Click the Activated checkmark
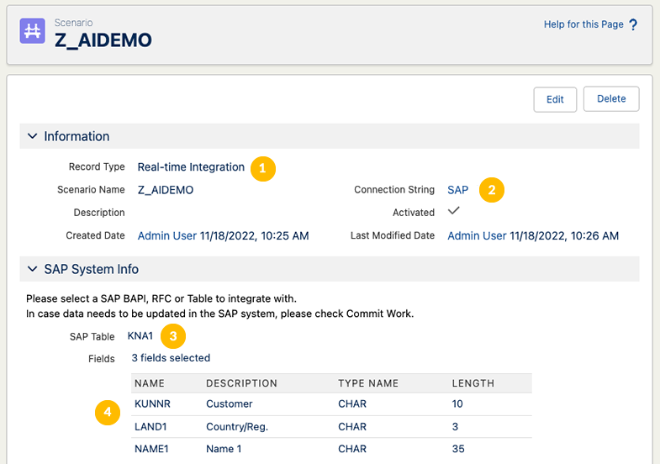Screen dimensions: 660x464 point(454,210)
